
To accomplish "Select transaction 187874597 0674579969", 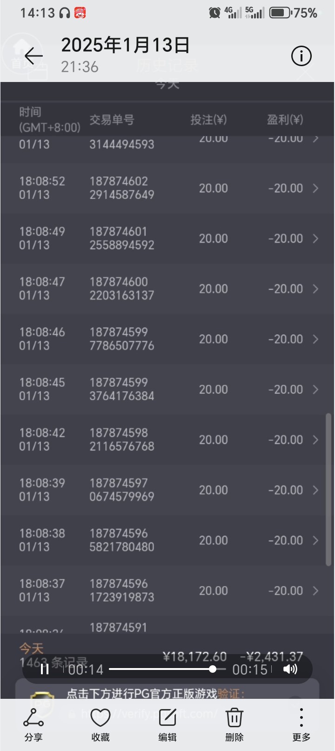I will click(x=121, y=490).
